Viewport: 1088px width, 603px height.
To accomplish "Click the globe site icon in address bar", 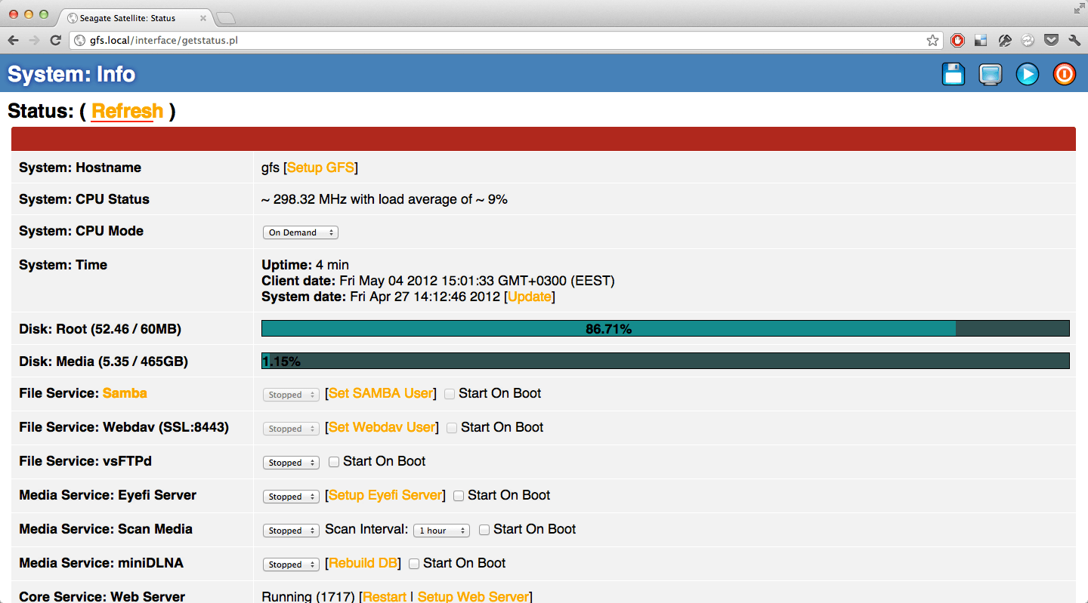I will pos(80,40).
